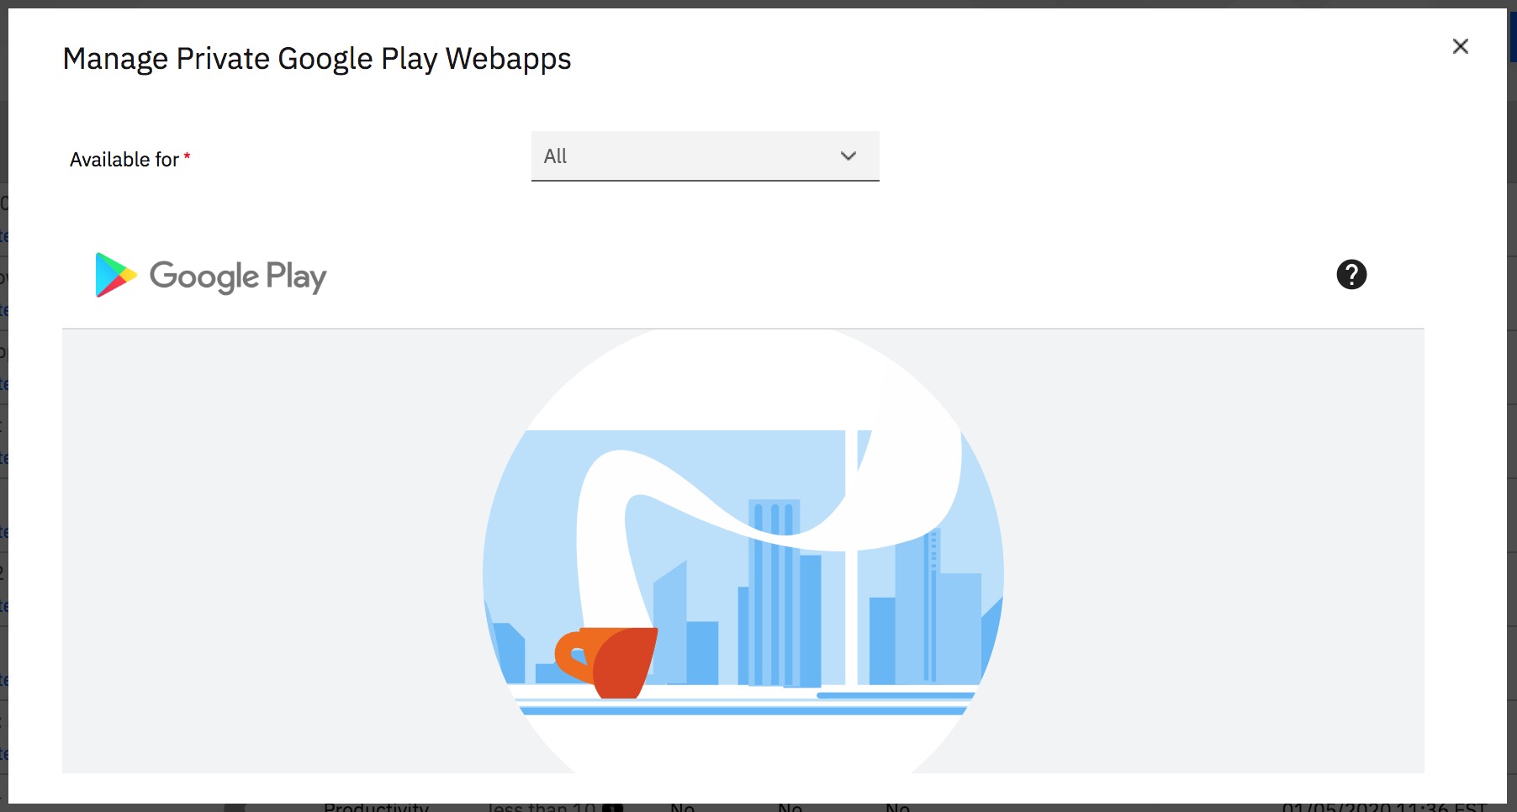1517x812 pixels.
Task: Click the orange coffee cup illustration
Action: (x=606, y=662)
